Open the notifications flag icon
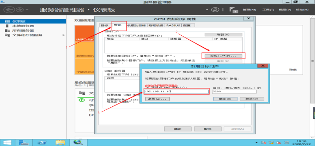This screenshot has height=146, width=315. click(x=233, y=10)
